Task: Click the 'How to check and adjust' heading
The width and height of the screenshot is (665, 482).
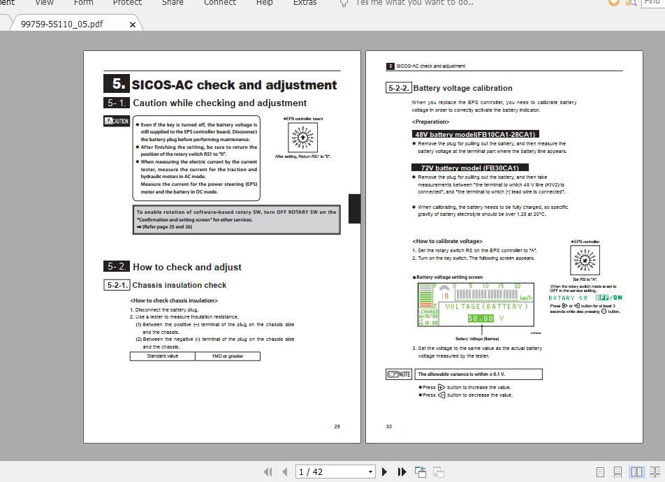Action: 187,267
